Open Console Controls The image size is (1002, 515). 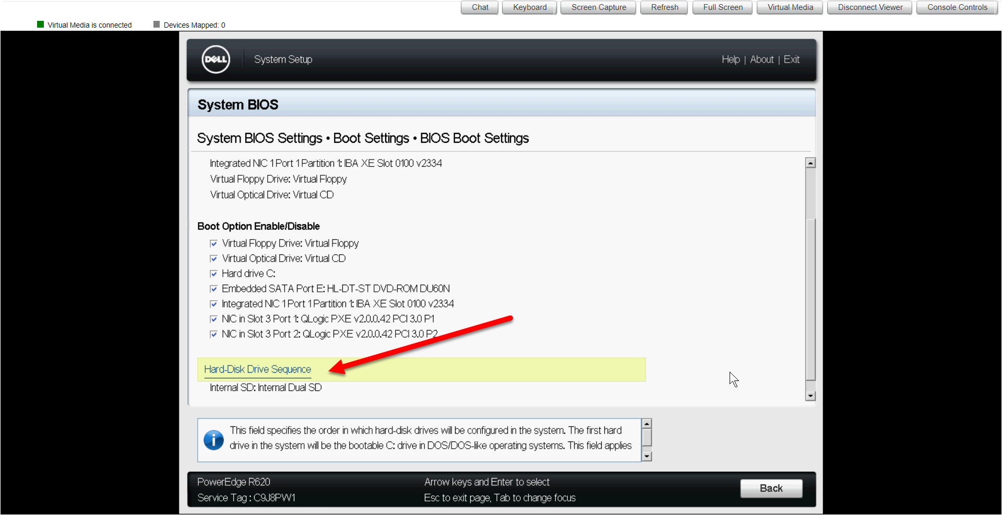(x=957, y=7)
